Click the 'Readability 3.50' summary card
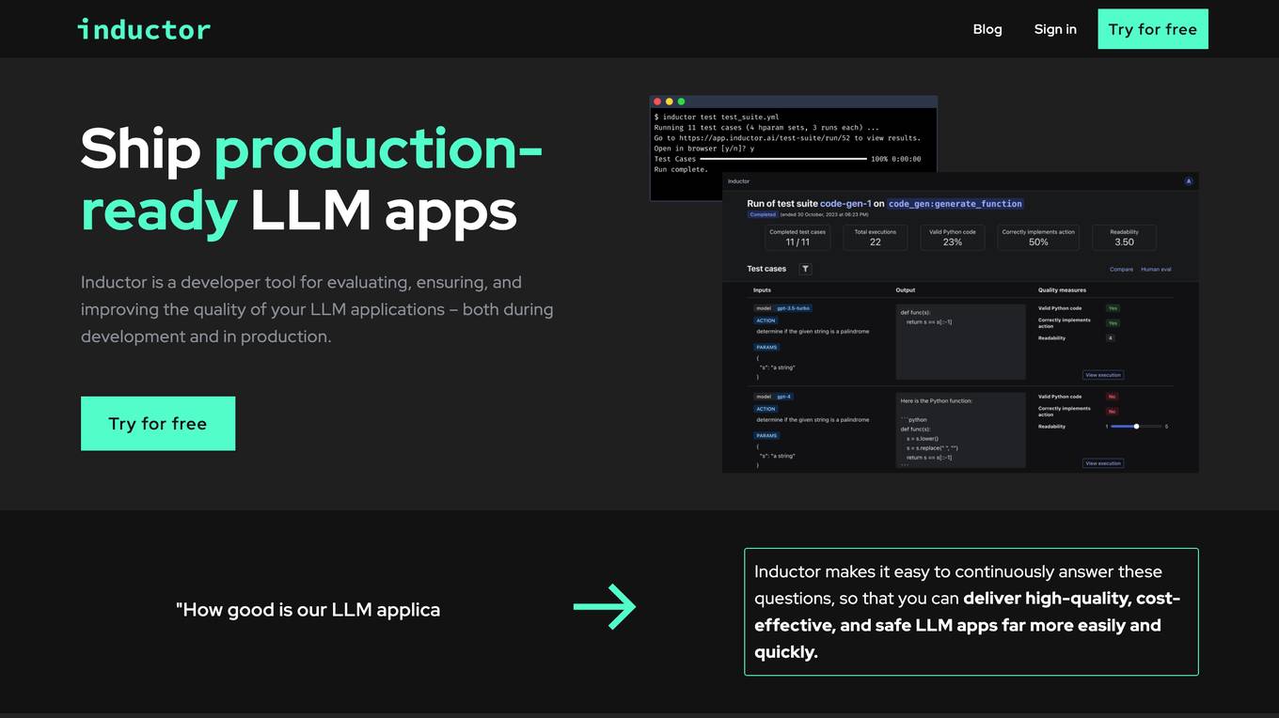1279x718 pixels. click(1124, 237)
